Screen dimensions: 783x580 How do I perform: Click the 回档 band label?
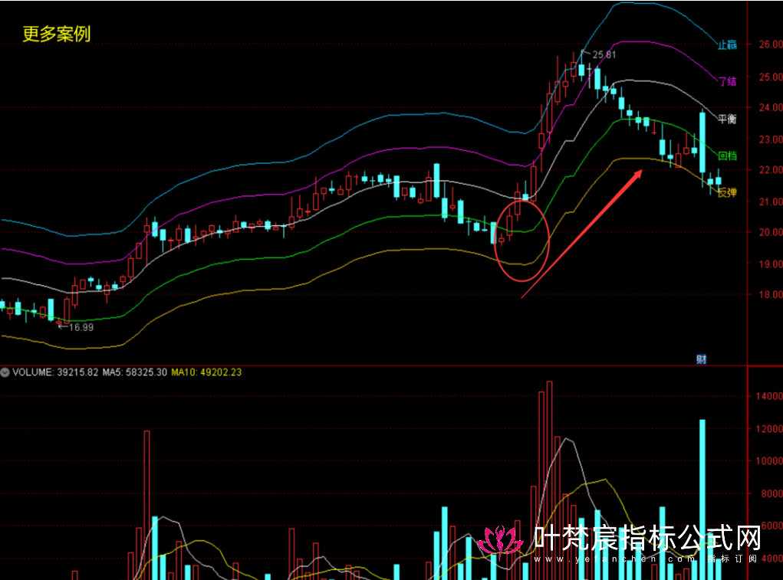(727, 156)
